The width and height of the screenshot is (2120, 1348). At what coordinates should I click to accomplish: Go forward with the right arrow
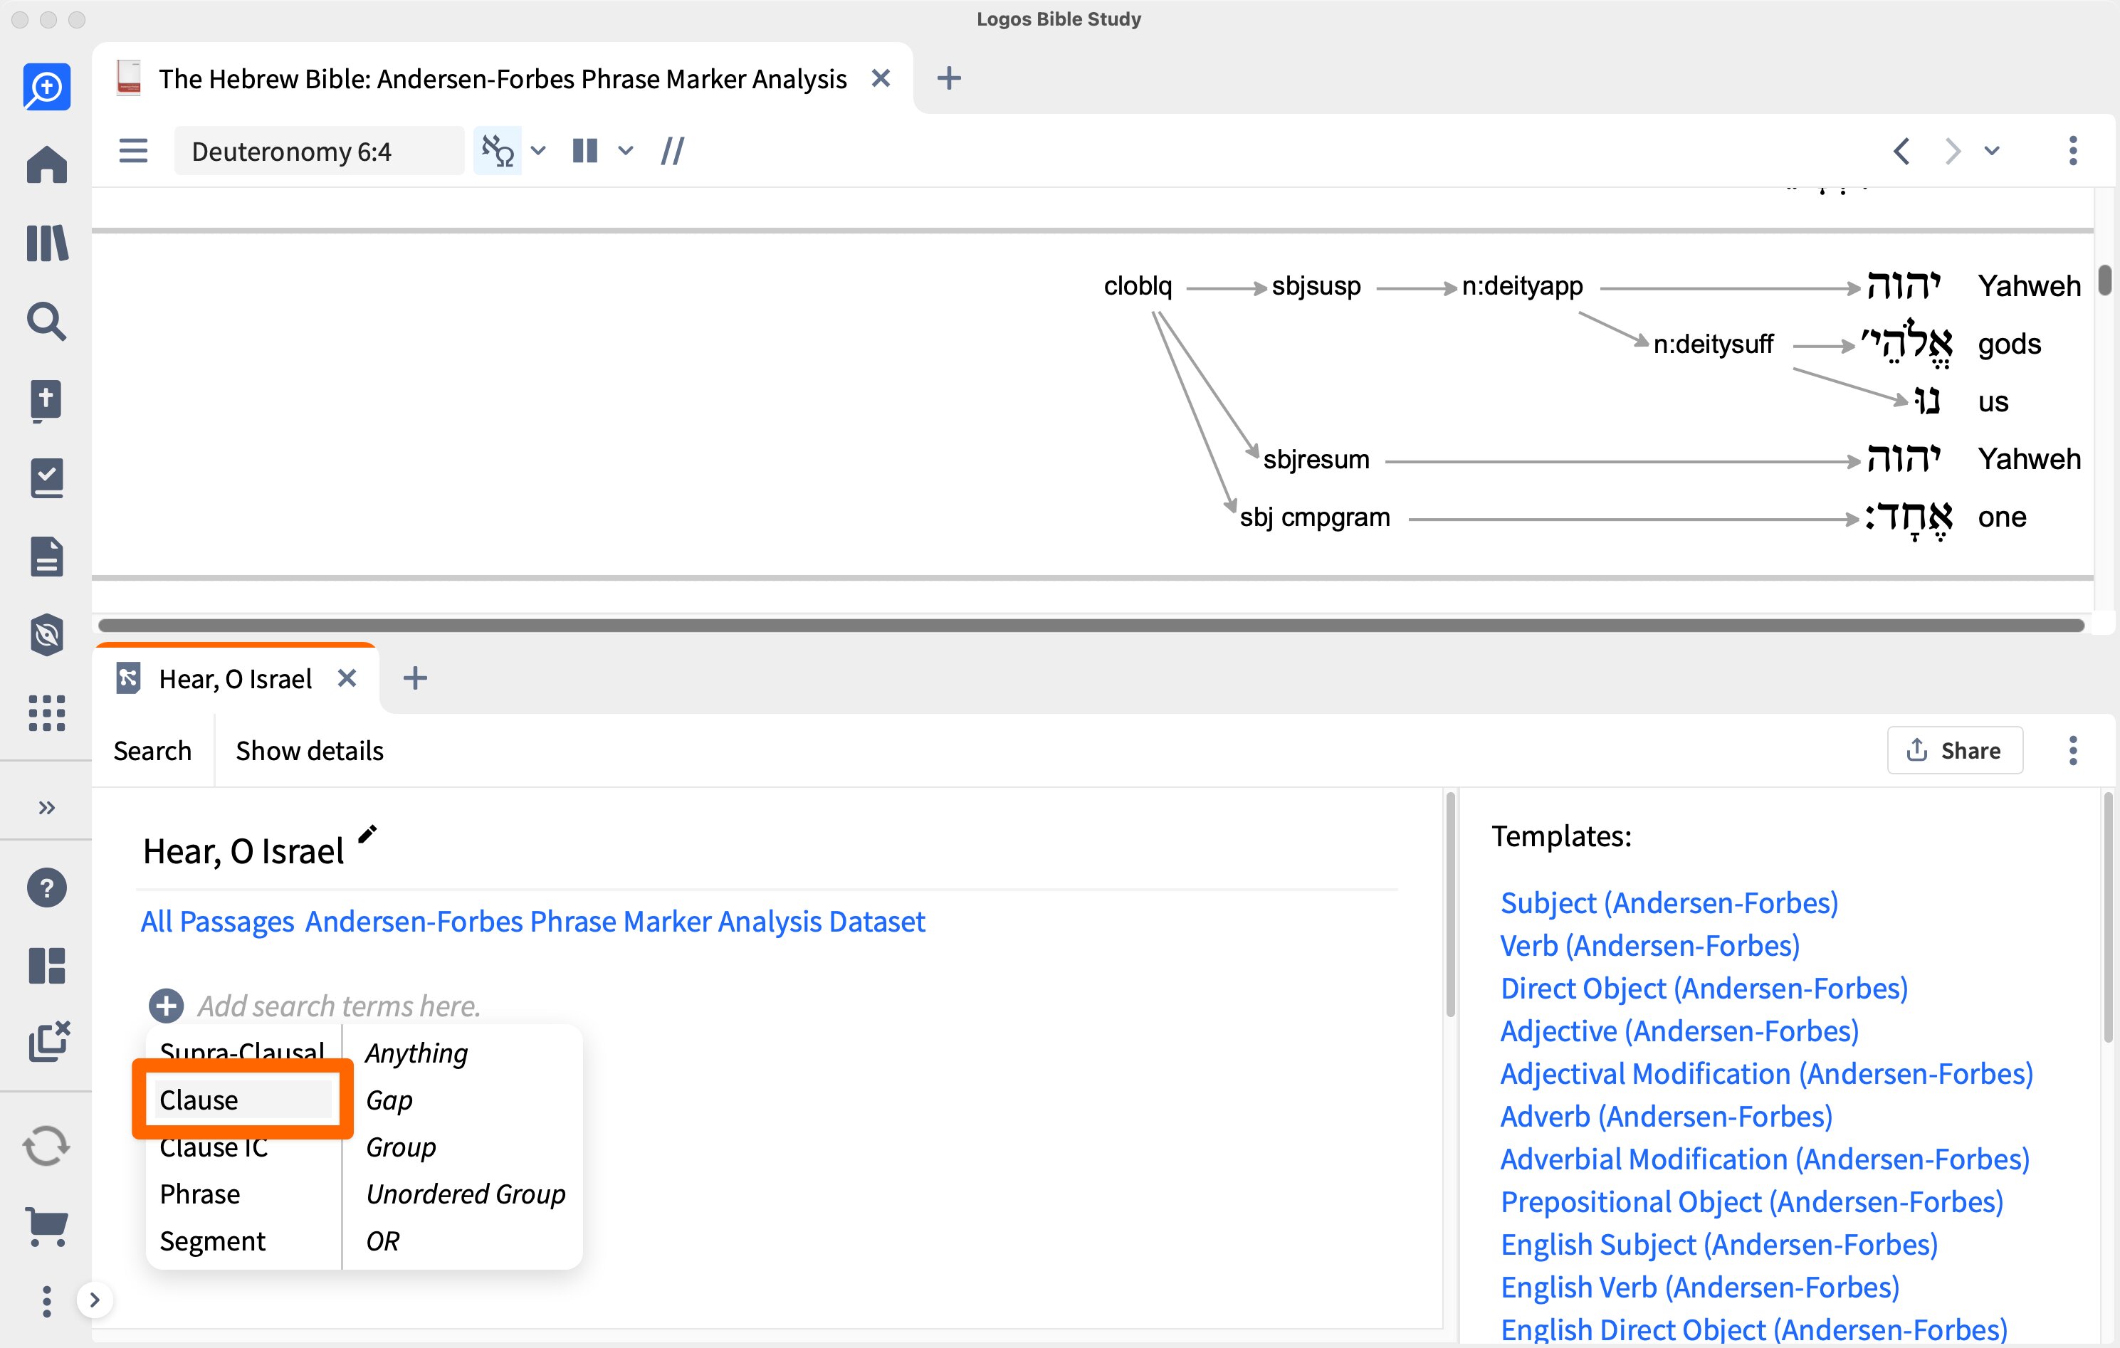point(1953,151)
